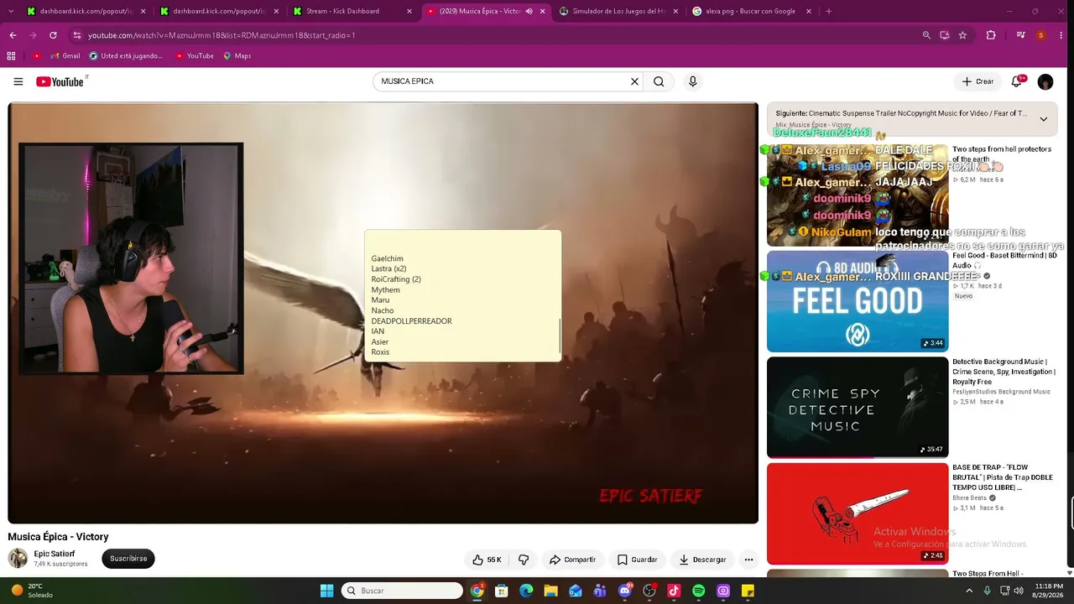Image resolution: width=1074 pixels, height=604 pixels.
Task: Close the Stream - Kick Dashboard tab
Action: pyautogui.click(x=409, y=11)
